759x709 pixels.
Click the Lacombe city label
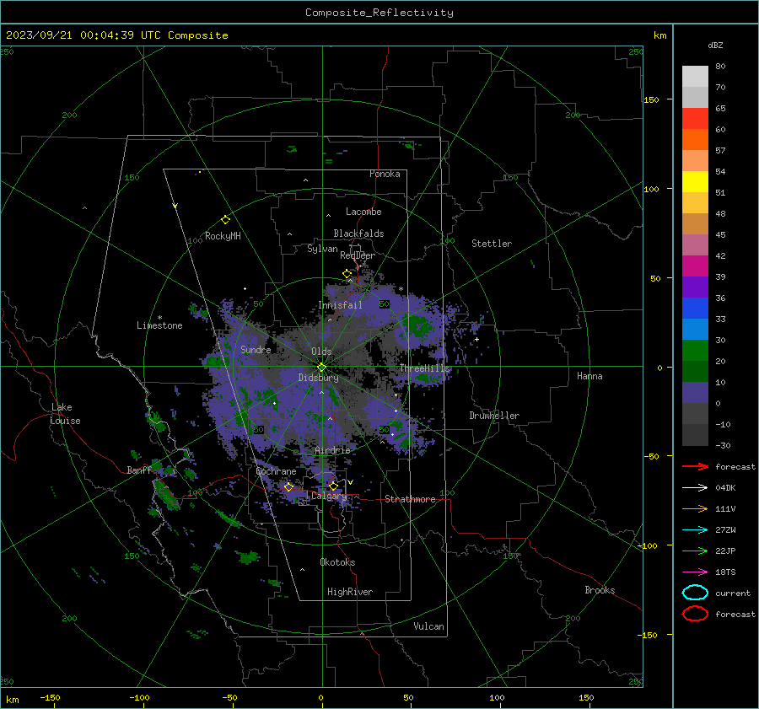tap(363, 212)
